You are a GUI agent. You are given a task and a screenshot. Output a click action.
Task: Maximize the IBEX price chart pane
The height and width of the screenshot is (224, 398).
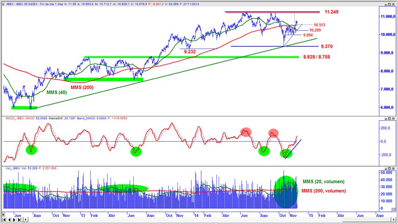(x=390, y=4)
